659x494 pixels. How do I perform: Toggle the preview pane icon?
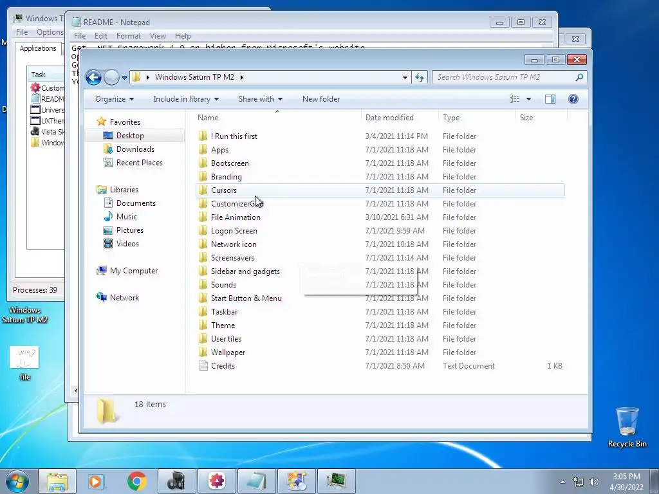pos(550,99)
